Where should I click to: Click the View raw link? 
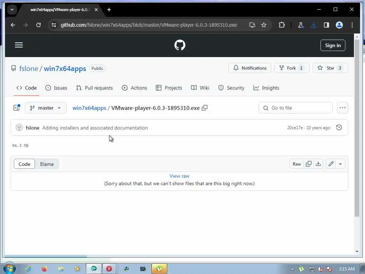(x=179, y=176)
